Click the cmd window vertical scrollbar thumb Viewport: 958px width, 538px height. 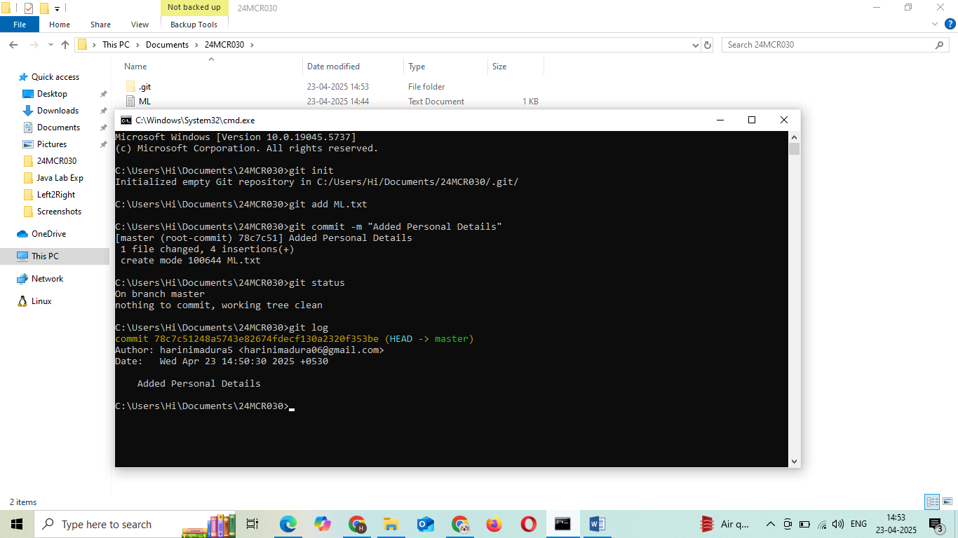[x=794, y=149]
